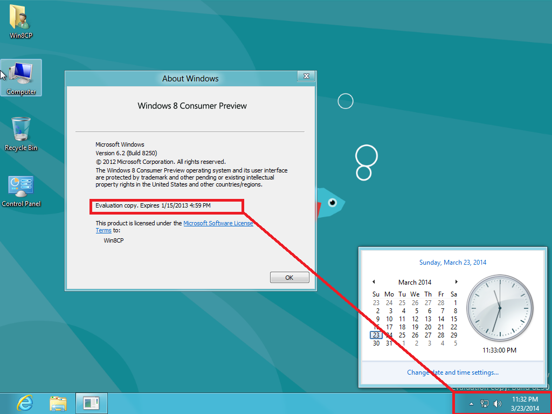552x414 pixels.
Task: Select March 20 in the calendar
Action: point(428,327)
